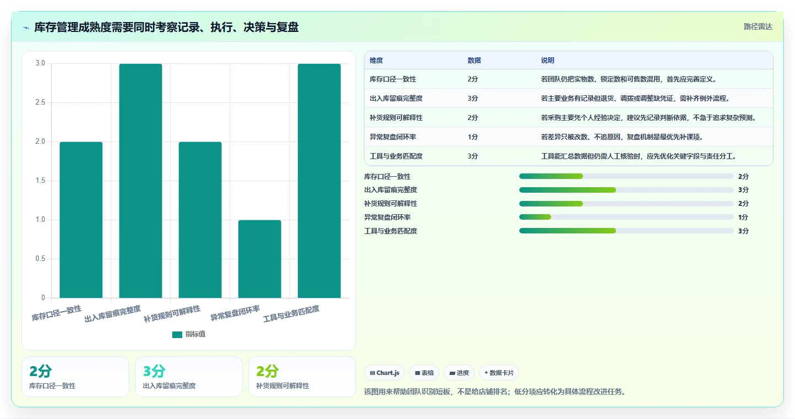The height and width of the screenshot is (419, 795).
Task: Click the 1分 value in the table's 异常复盘闭环率 row
Action: pyautogui.click(x=473, y=137)
